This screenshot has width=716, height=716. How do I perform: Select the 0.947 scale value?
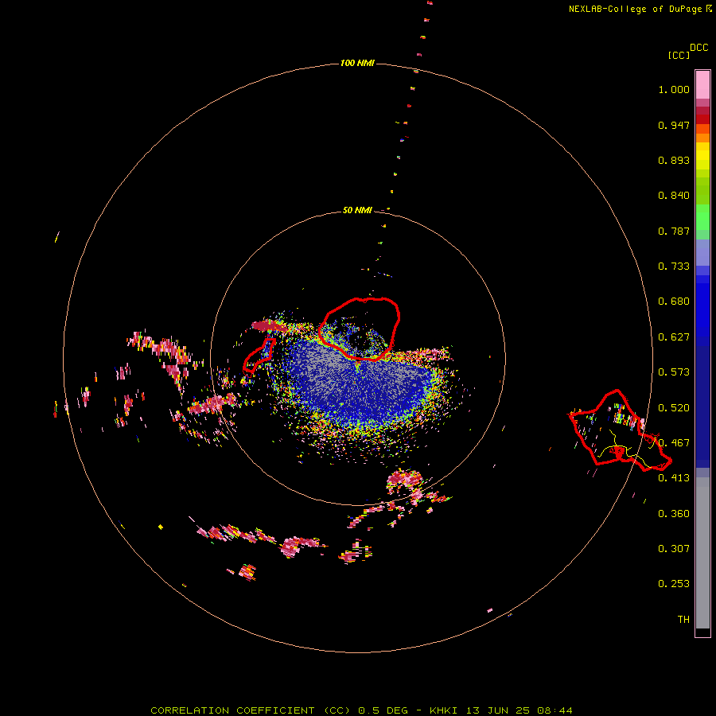(674, 125)
